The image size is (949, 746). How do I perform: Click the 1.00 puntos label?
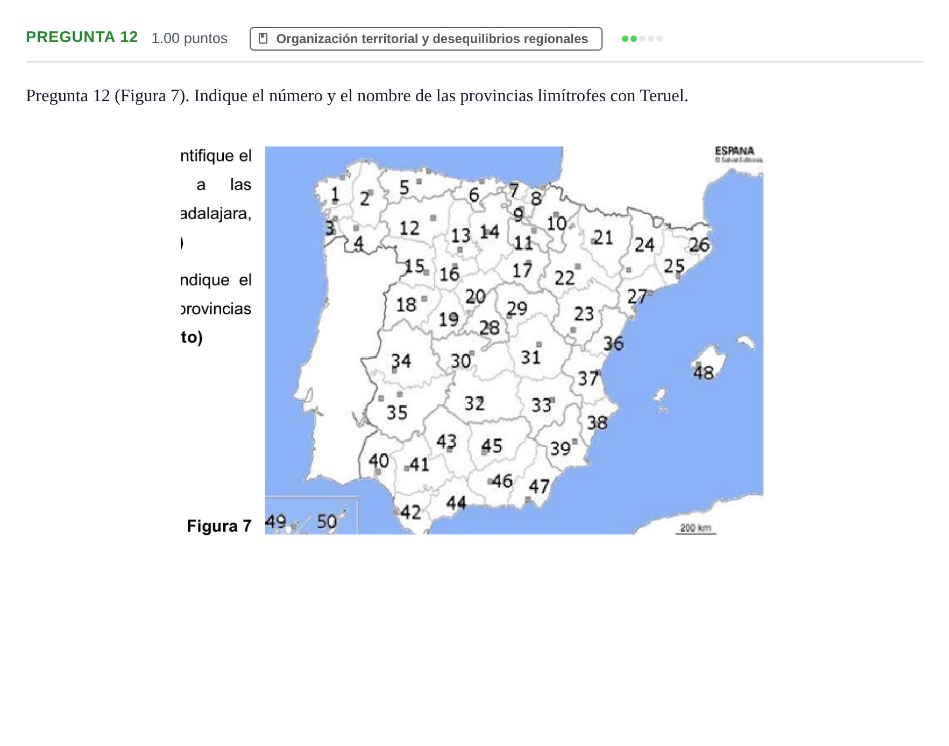189,39
